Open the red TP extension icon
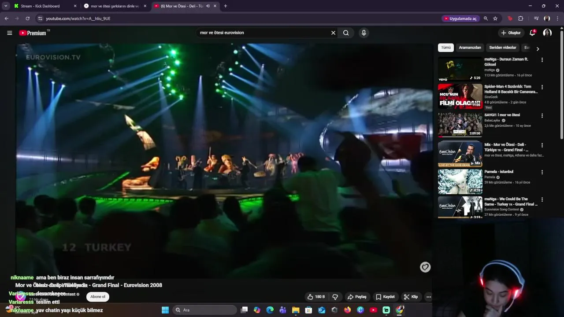This screenshot has width=564, height=317. (510, 18)
